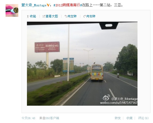Click the 收藏 favorite link

129,118
